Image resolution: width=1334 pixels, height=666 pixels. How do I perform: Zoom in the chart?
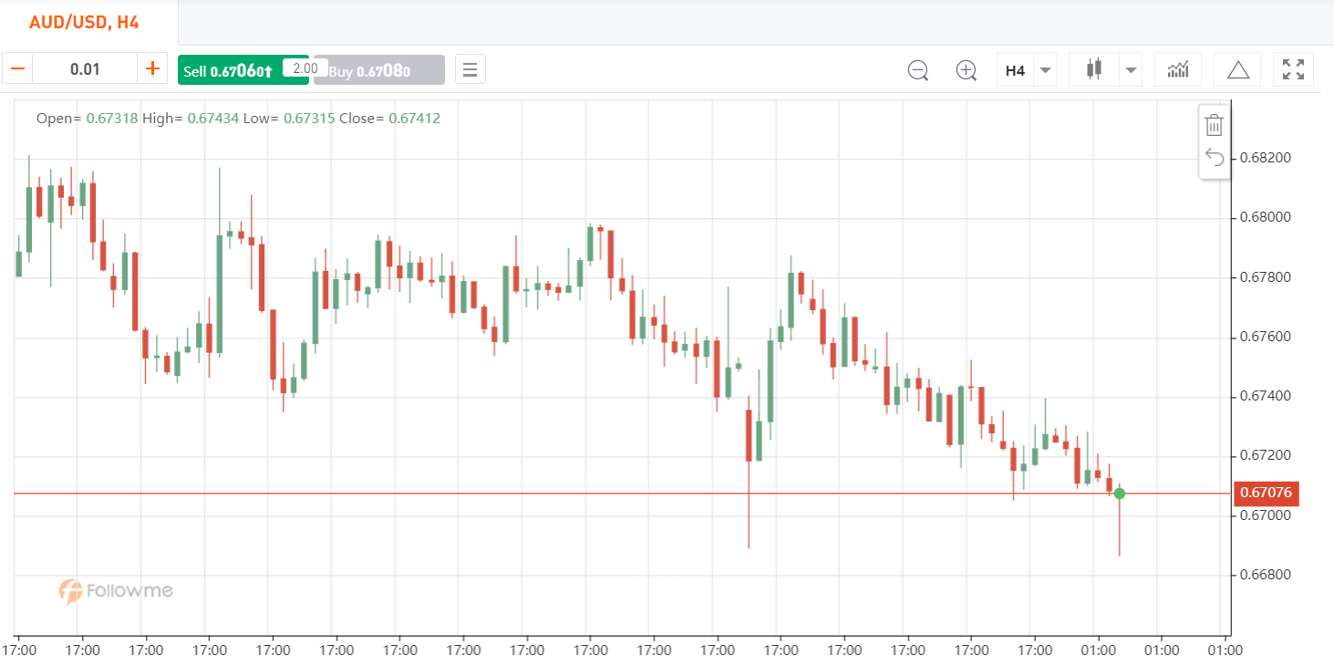pos(967,69)
